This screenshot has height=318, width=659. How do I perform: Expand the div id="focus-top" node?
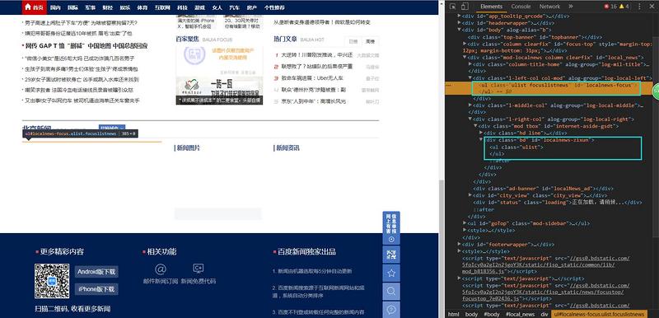(465, 44)
